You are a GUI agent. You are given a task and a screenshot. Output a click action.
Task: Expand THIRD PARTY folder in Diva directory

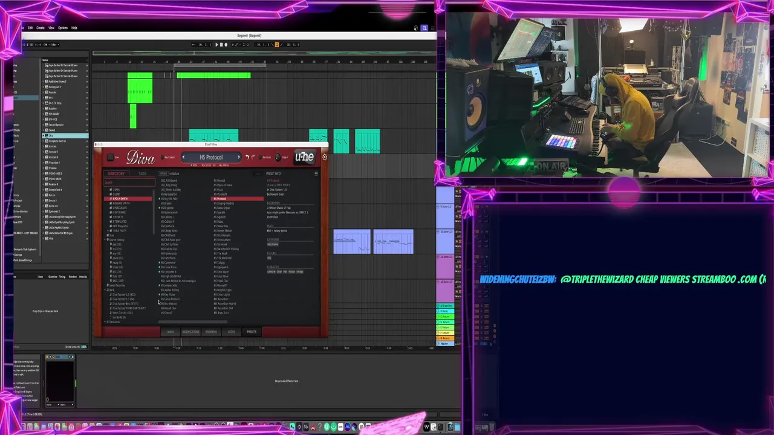tap(108, 231)
